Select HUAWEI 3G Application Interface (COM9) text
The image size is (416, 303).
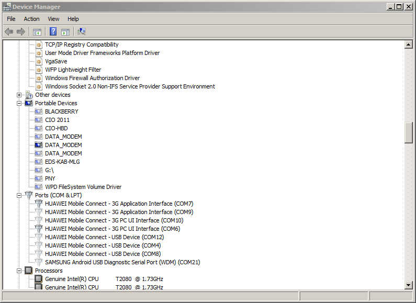pyautogui.click(x=119, y=212)
